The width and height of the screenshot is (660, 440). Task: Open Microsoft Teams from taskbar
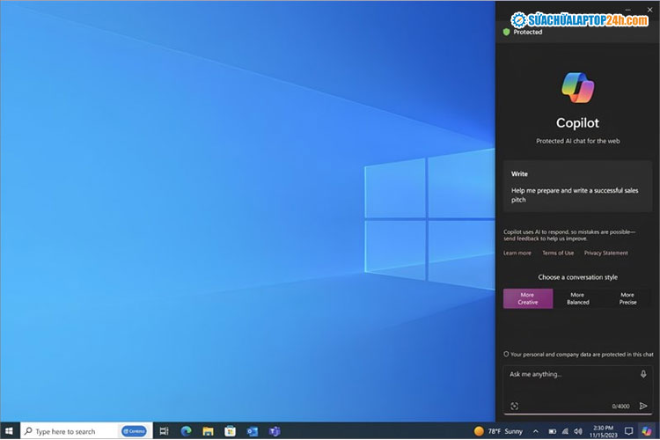(x=274, y=431)
